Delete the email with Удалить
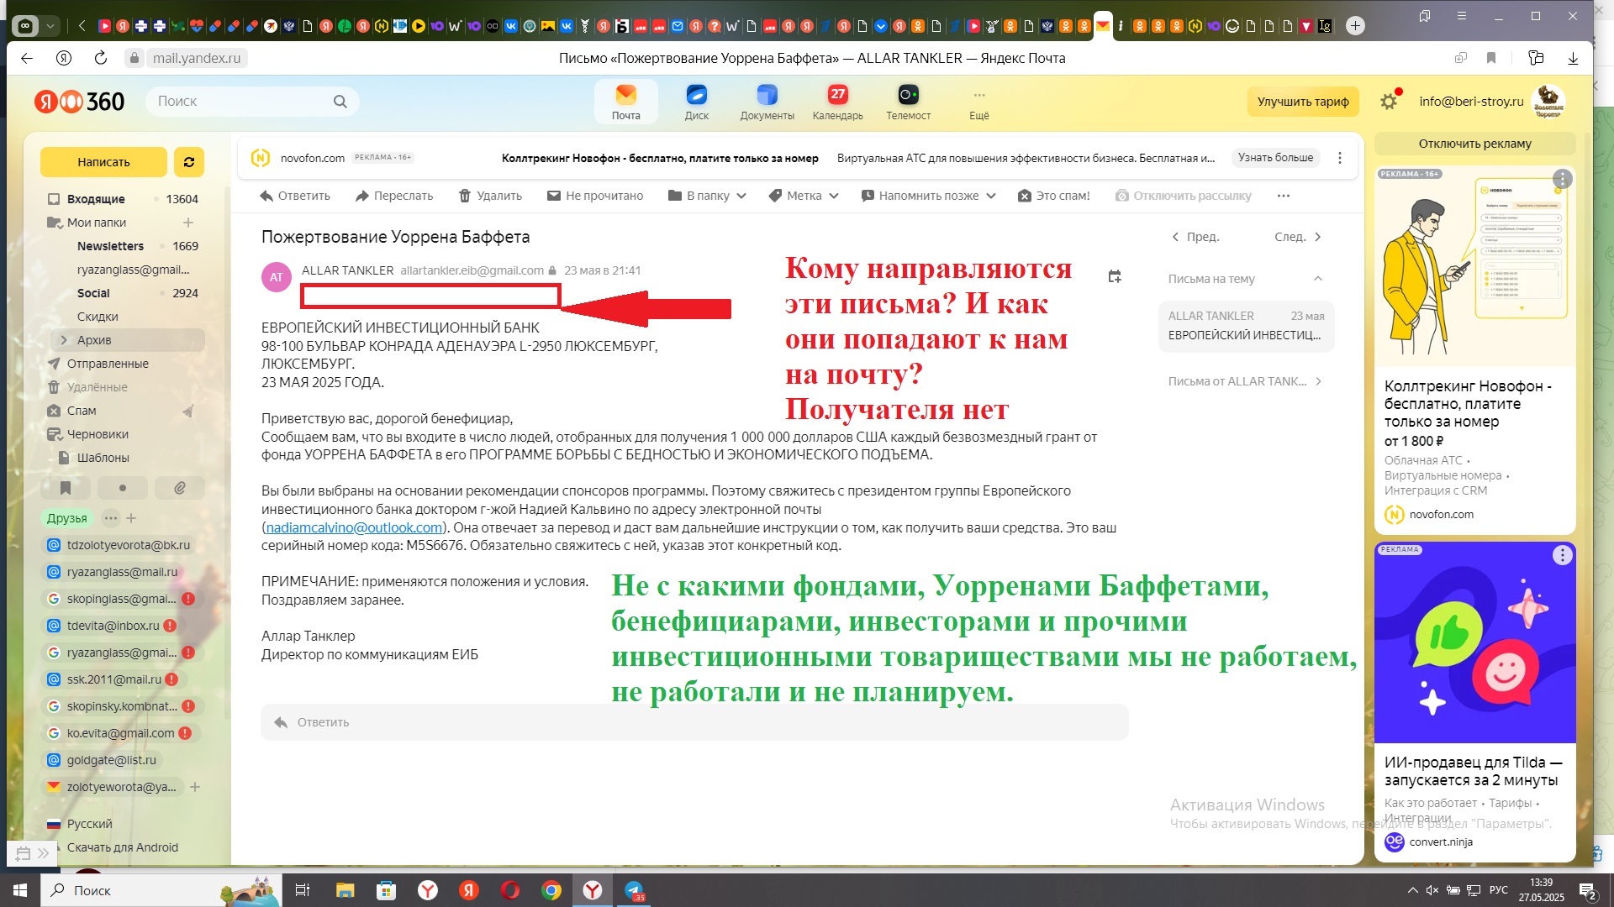1614x907 pixels. coord(490,196)
